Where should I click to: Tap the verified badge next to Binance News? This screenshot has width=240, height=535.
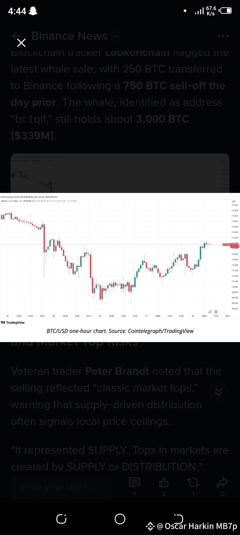tap(115, 36)
